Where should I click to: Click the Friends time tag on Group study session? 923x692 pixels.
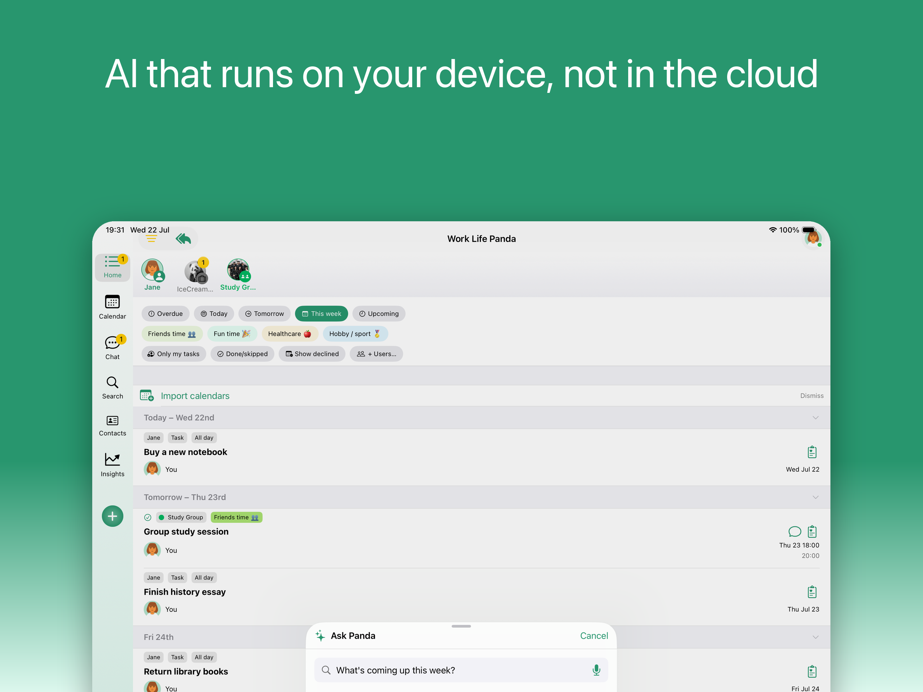(x=236, y=517)
